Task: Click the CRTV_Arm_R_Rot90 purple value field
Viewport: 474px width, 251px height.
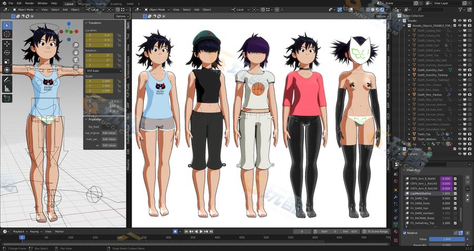Action: pos(446,178)
